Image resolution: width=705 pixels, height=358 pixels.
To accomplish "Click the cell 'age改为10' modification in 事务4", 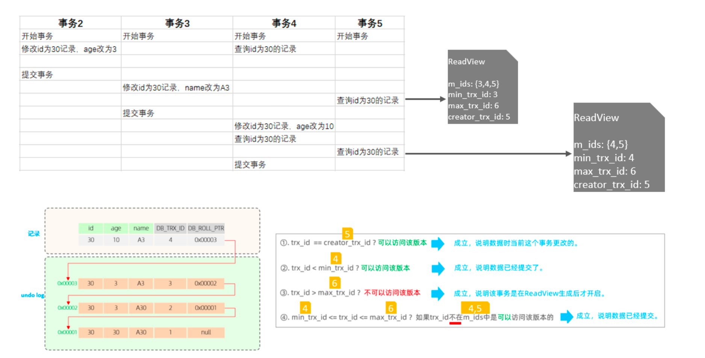I will [x=284, y=126].
